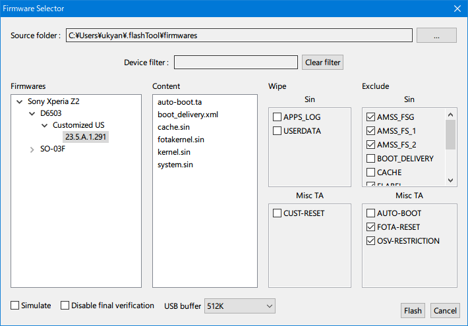
Task: Check AUTO-BOOT in Exclude Misc TA
Action: (370, 213)
